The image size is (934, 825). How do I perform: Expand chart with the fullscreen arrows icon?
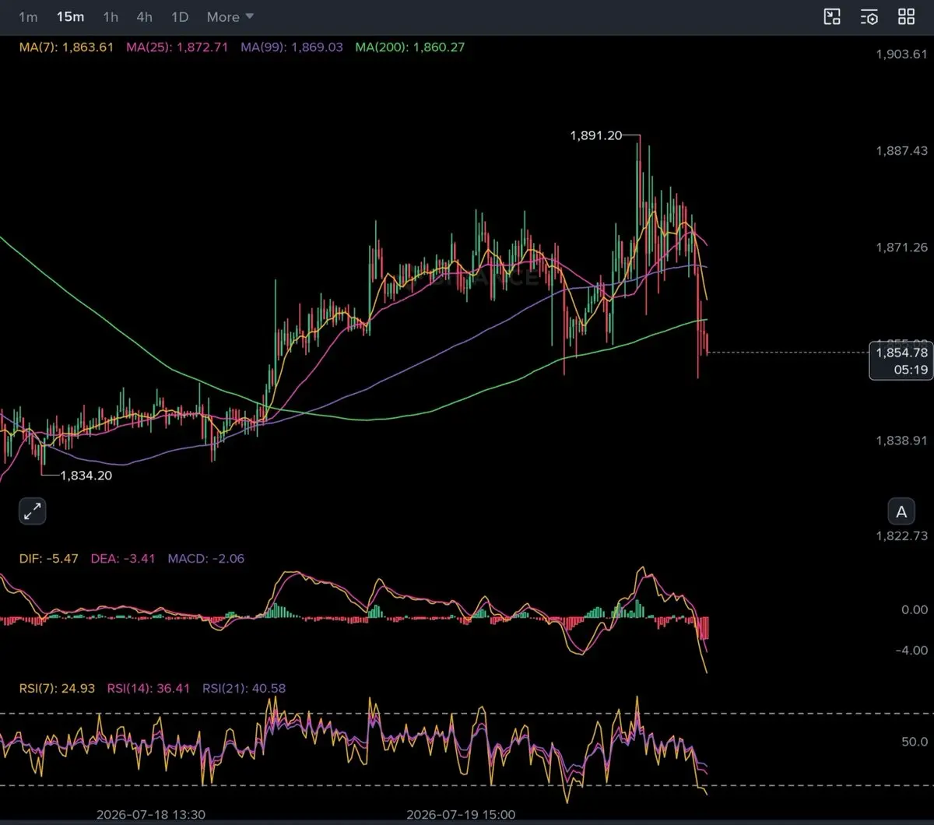33,511
